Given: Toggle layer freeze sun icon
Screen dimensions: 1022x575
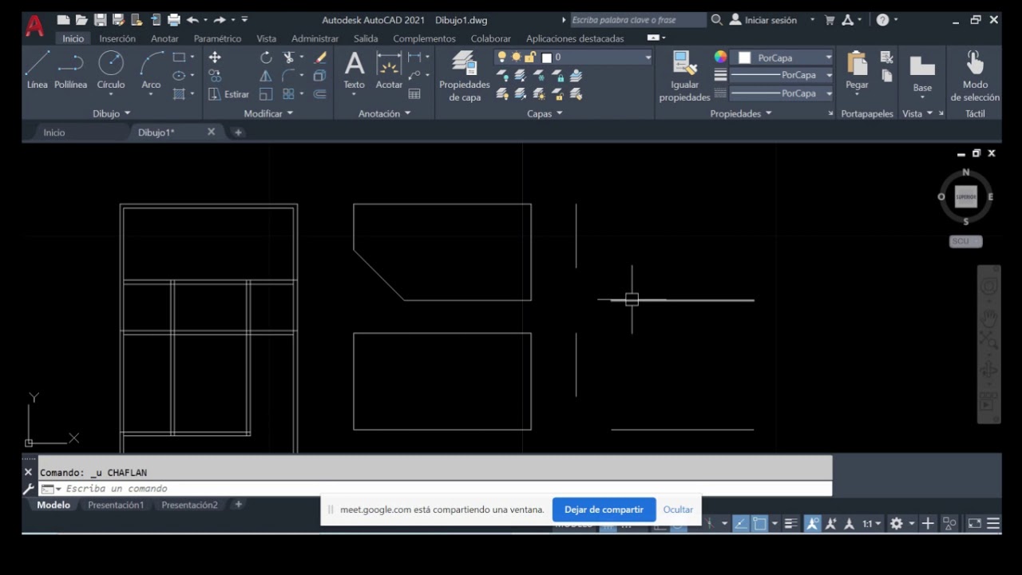Looking at the screenshot, I should pyautogui.click(x=516, y=57).
